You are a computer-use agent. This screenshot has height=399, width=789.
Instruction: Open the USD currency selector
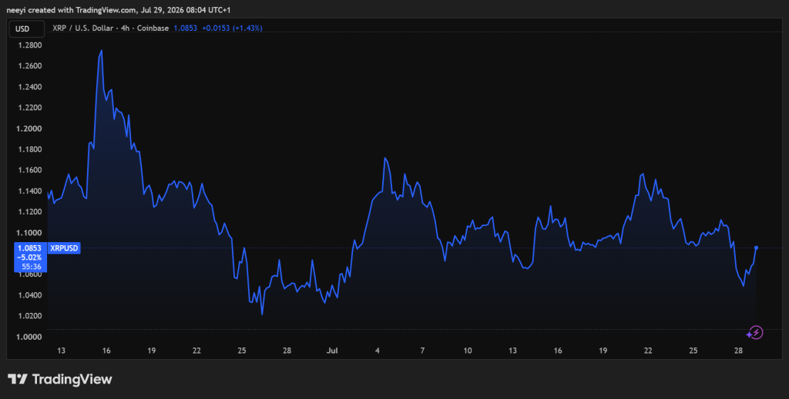(x=26, y=28)
